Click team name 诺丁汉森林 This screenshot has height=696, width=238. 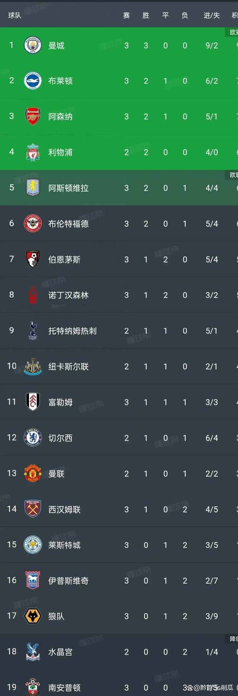tap(68, 295)
